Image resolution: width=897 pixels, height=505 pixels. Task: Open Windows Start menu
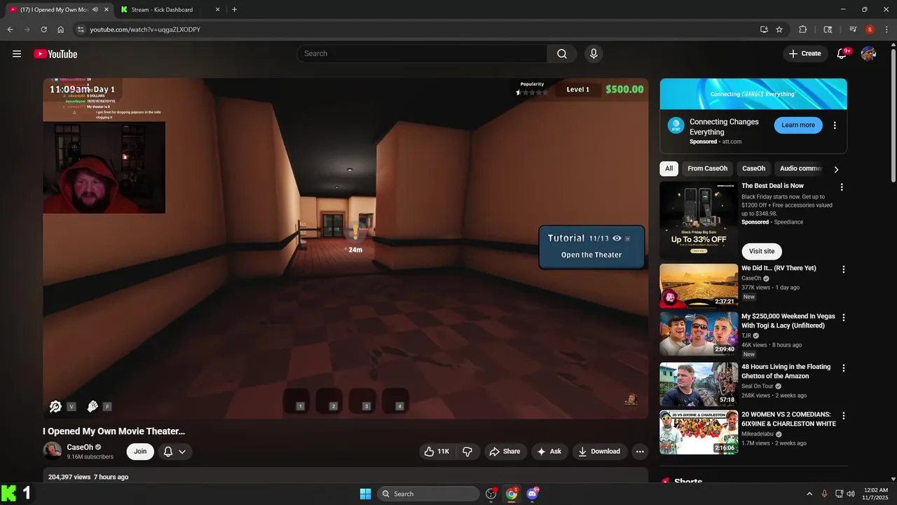tap(365, 494)
